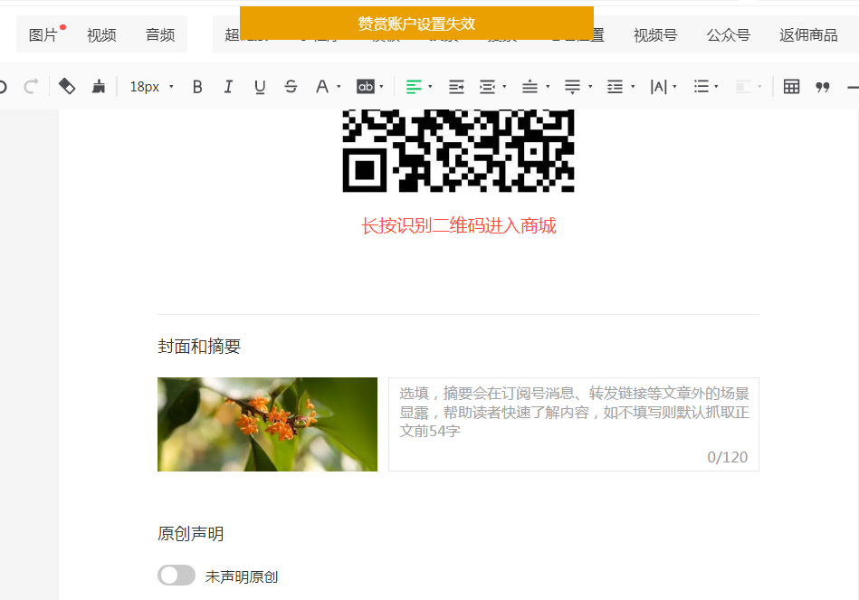Image resolution: width=859 pixels, height=600 pixels.
Task: Toggle italic formatting
Action: click(x=228, y=87)
